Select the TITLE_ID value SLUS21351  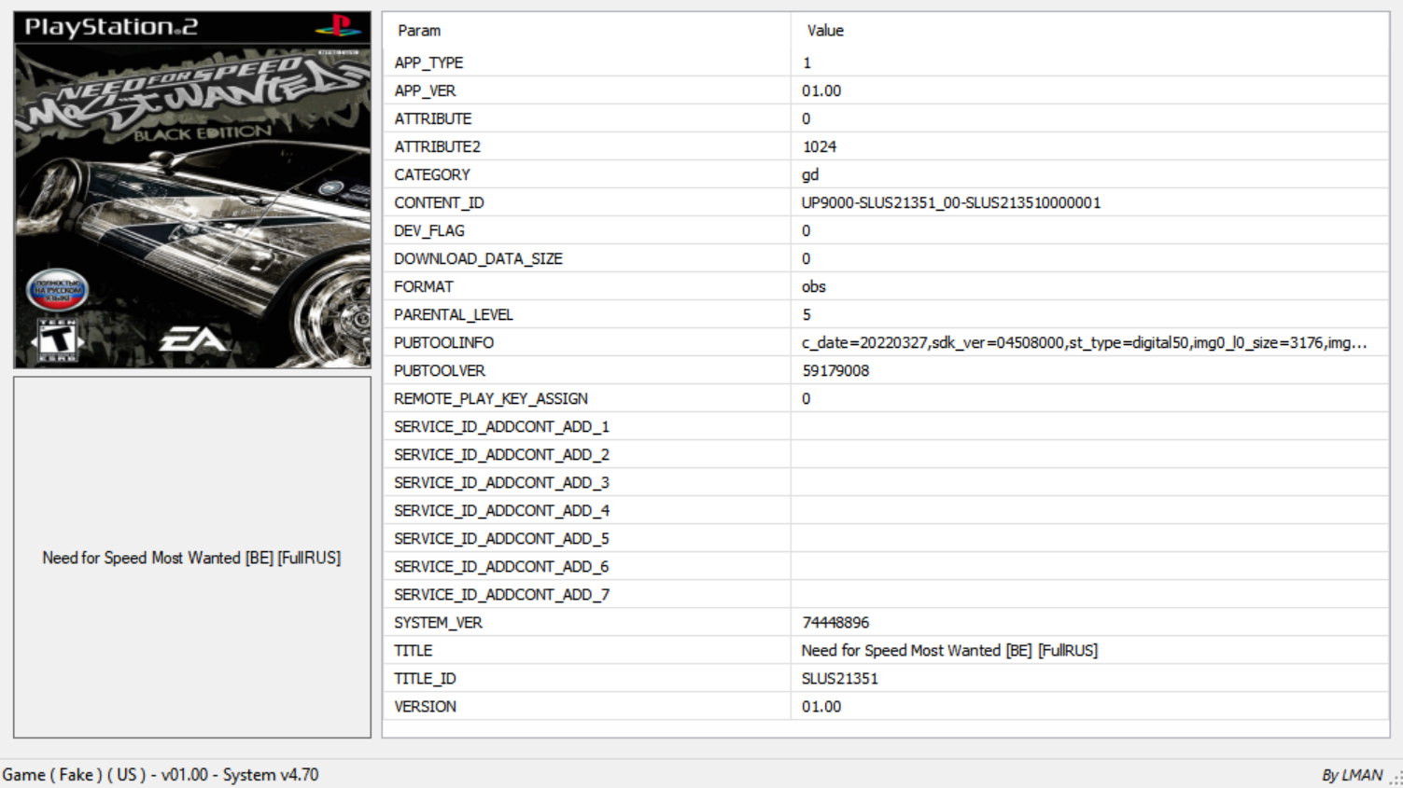(839, 678)
